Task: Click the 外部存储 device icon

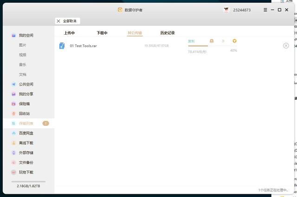Action: tap(13, 153)
